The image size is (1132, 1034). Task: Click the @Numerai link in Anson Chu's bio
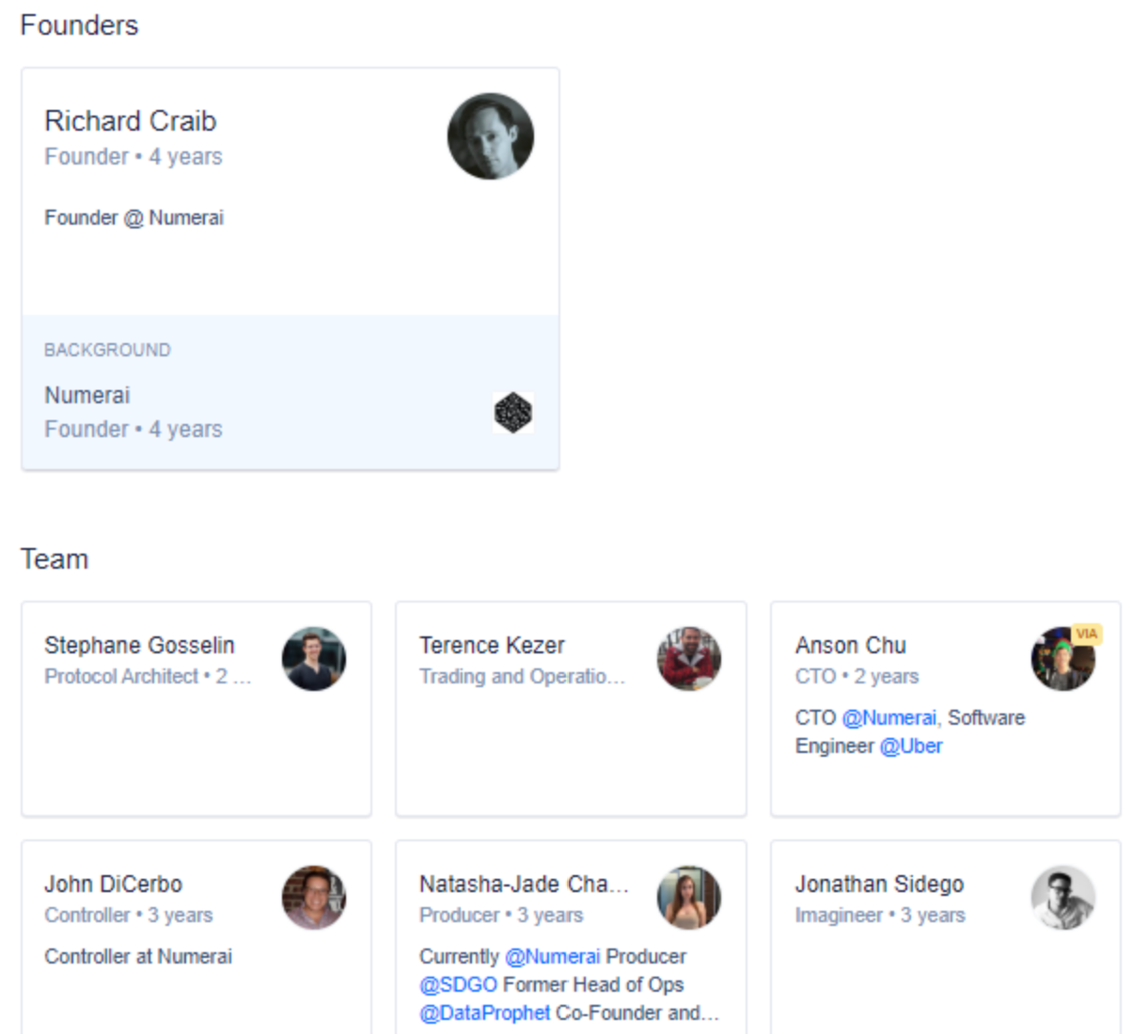(x=889, y=718)
